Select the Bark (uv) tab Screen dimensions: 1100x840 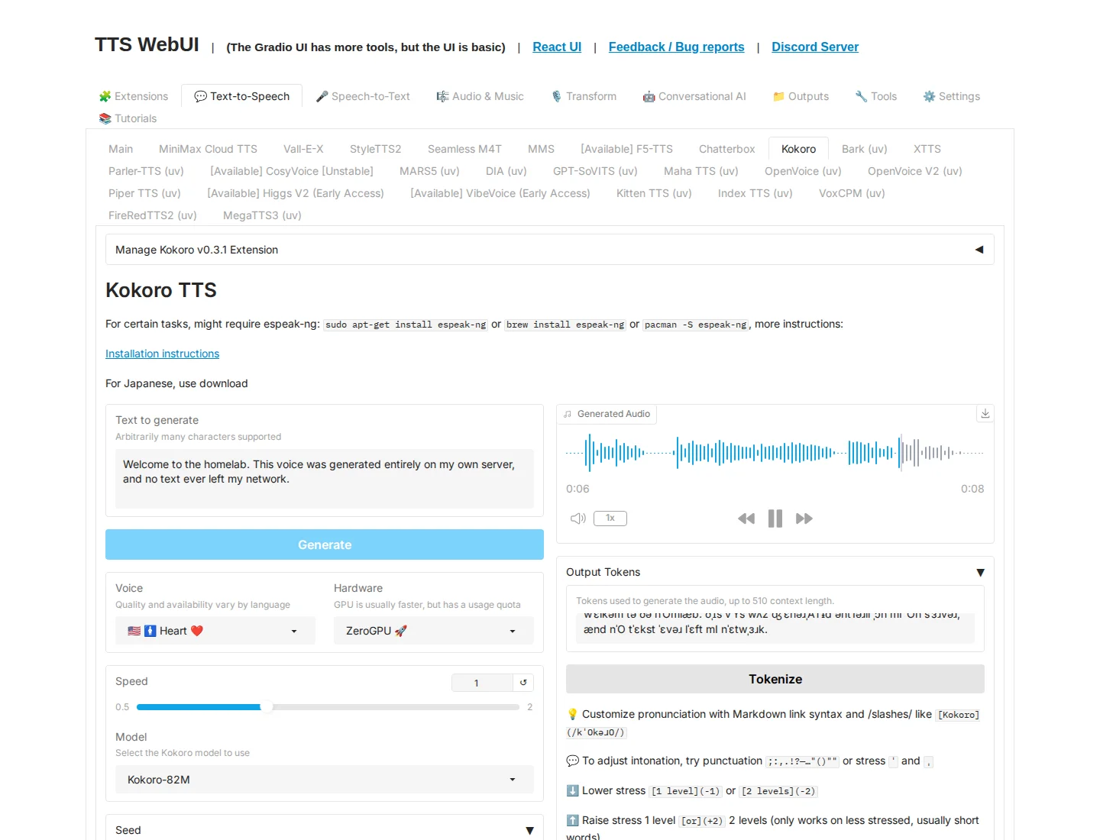point(864,149)
